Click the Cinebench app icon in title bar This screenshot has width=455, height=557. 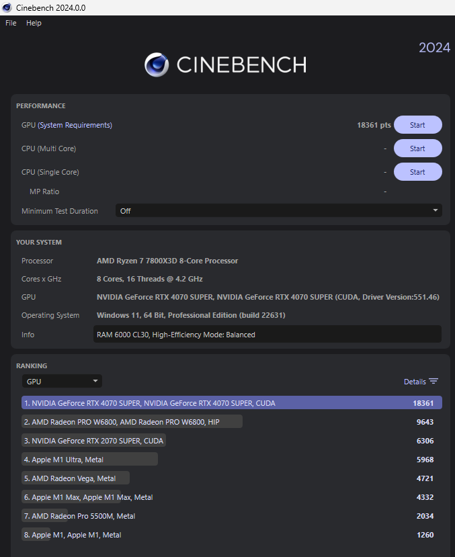pos(7,7)
